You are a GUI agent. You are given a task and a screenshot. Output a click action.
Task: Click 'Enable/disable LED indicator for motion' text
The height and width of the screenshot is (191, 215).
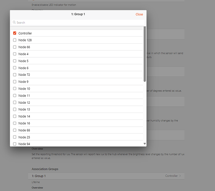pos(54,5)
